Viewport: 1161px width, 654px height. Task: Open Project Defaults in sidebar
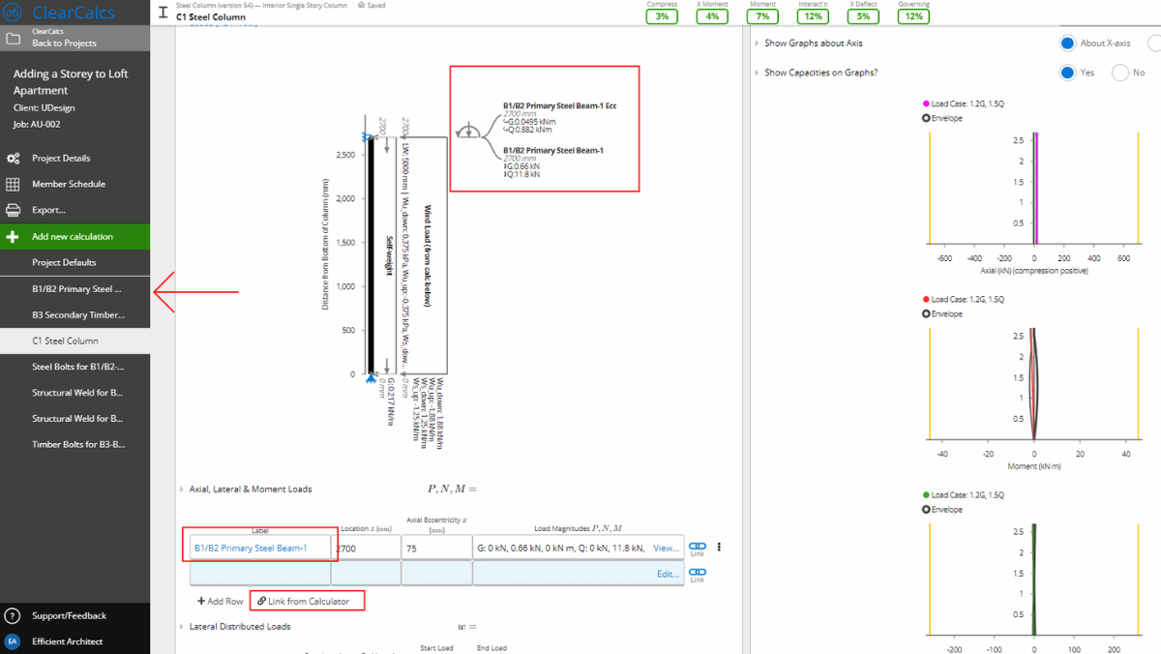point(74,262)
